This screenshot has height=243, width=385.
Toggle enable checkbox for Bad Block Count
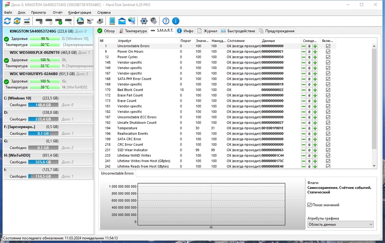coord(328,90)
